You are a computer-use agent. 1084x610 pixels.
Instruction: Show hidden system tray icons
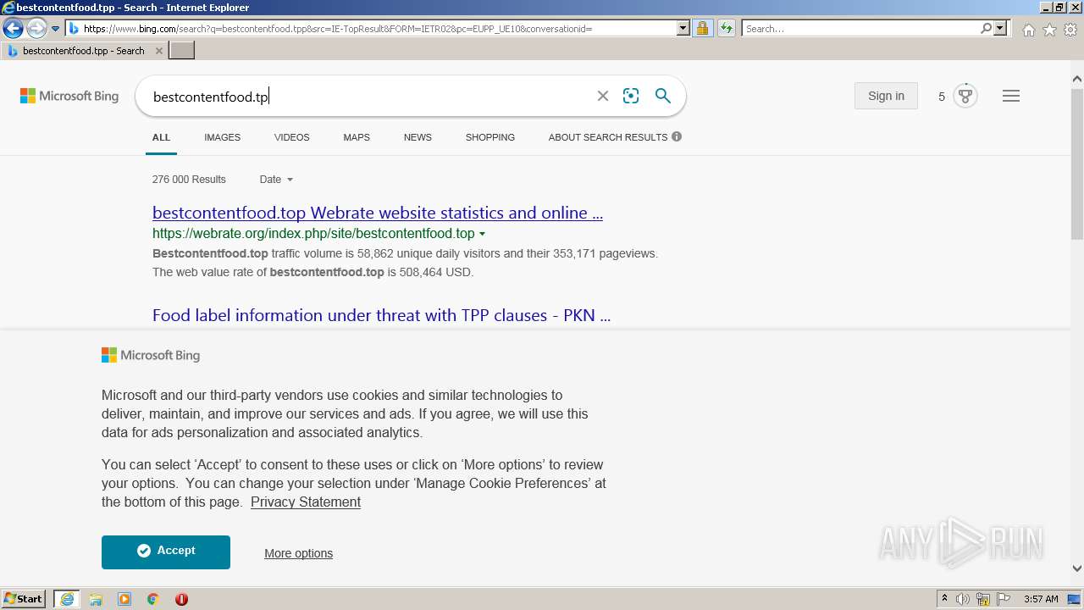coord(944,599)
